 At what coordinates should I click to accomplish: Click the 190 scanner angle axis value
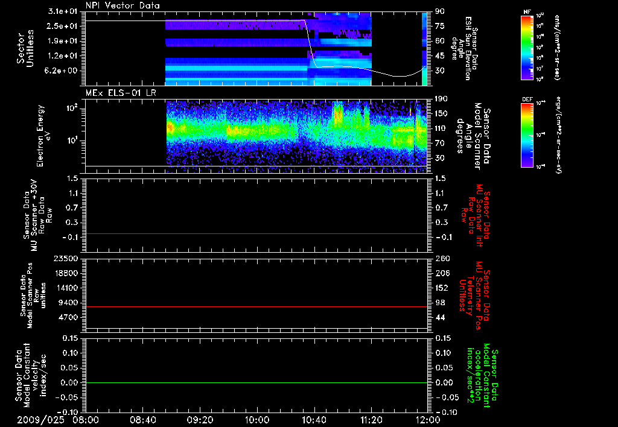(x=441, y=98)
